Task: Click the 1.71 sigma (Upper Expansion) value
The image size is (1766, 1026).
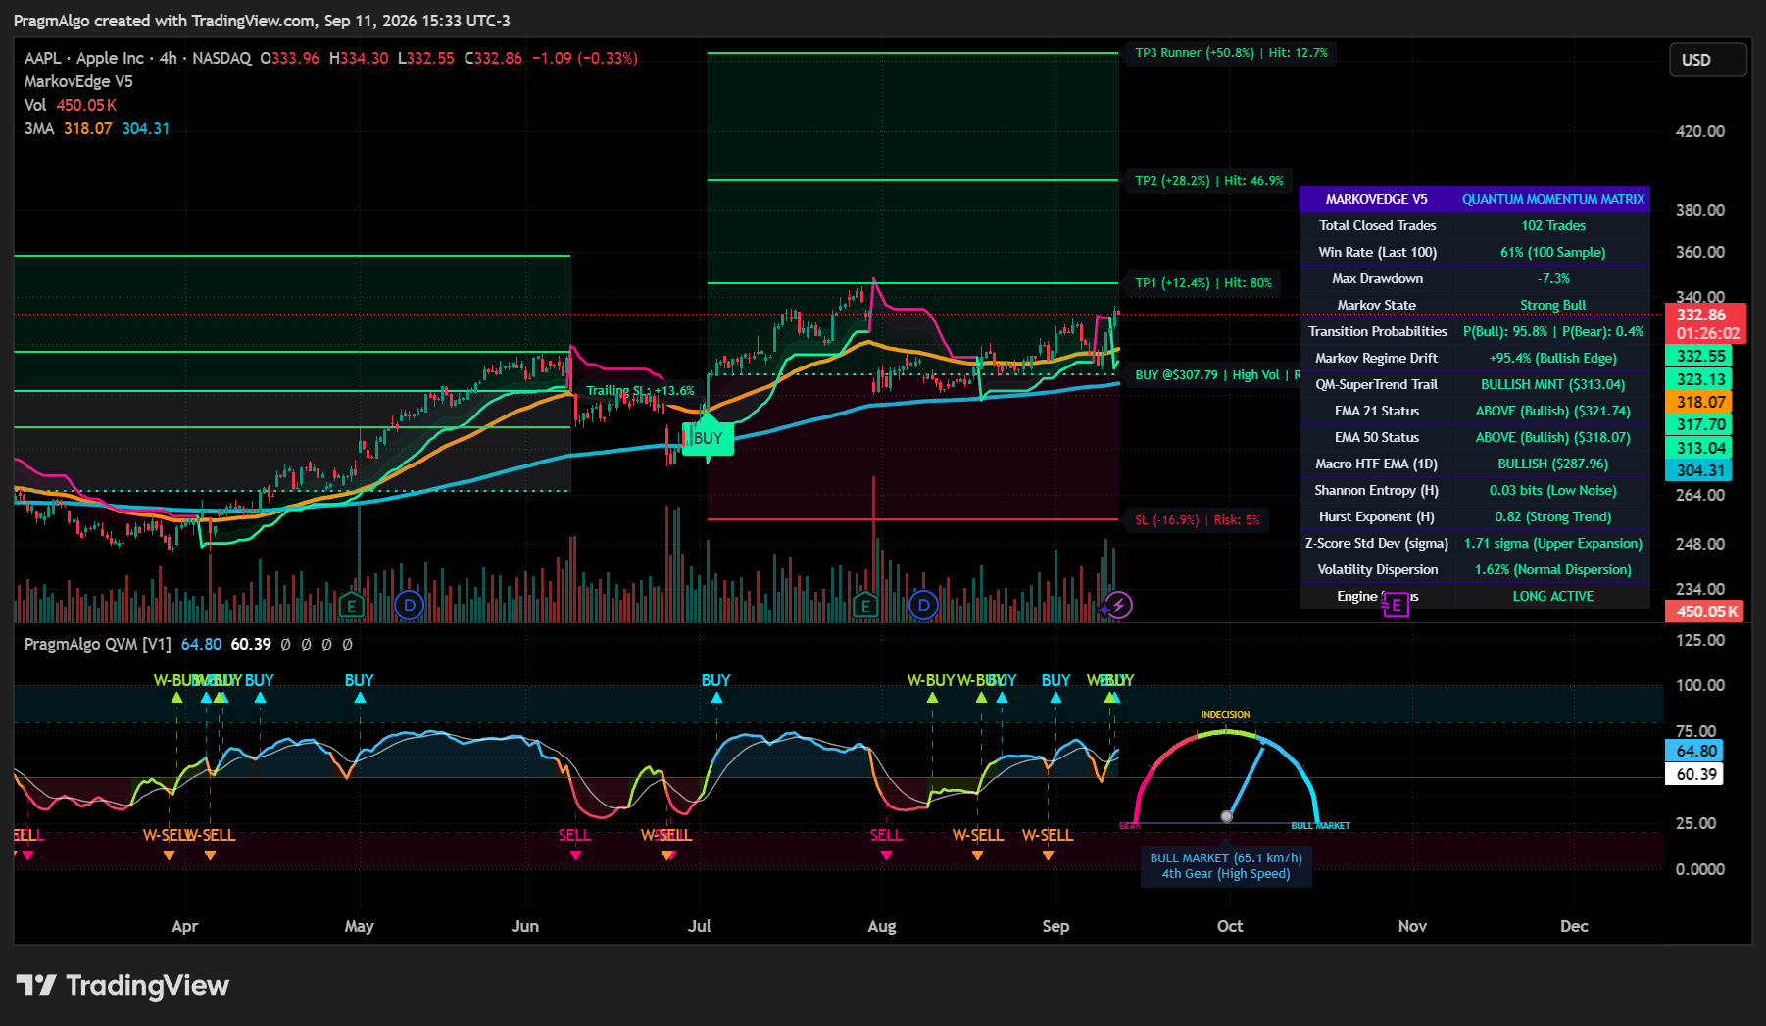Action: tap(1553, 543)
